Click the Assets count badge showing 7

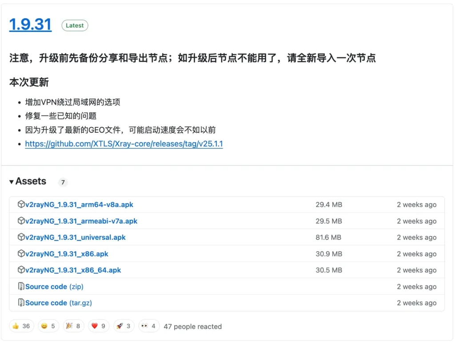63,182
